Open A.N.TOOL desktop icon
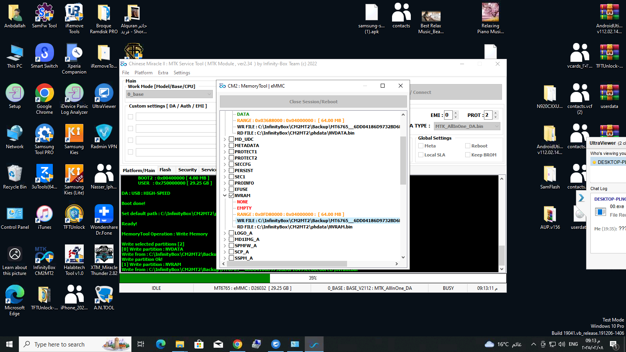The width and height of the screenshot is (626, 352). tap(104, 298)
